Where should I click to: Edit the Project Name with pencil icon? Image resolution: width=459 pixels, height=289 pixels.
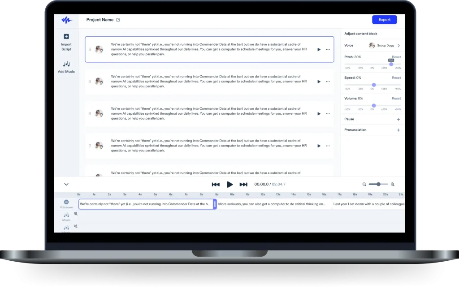pos(118,20)
